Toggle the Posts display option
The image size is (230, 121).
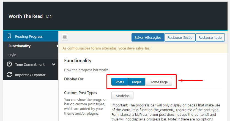[x=120, y=82]
